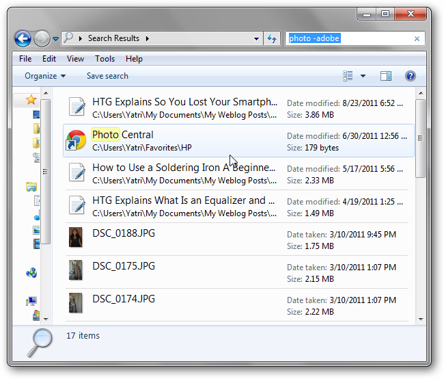The height and width of the screenshot is (379, 444).
Task: Toggle the preview pane
Action: (386, 76)
